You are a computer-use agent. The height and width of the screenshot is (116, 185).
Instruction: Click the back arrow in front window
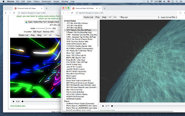(x=64, y=13)
